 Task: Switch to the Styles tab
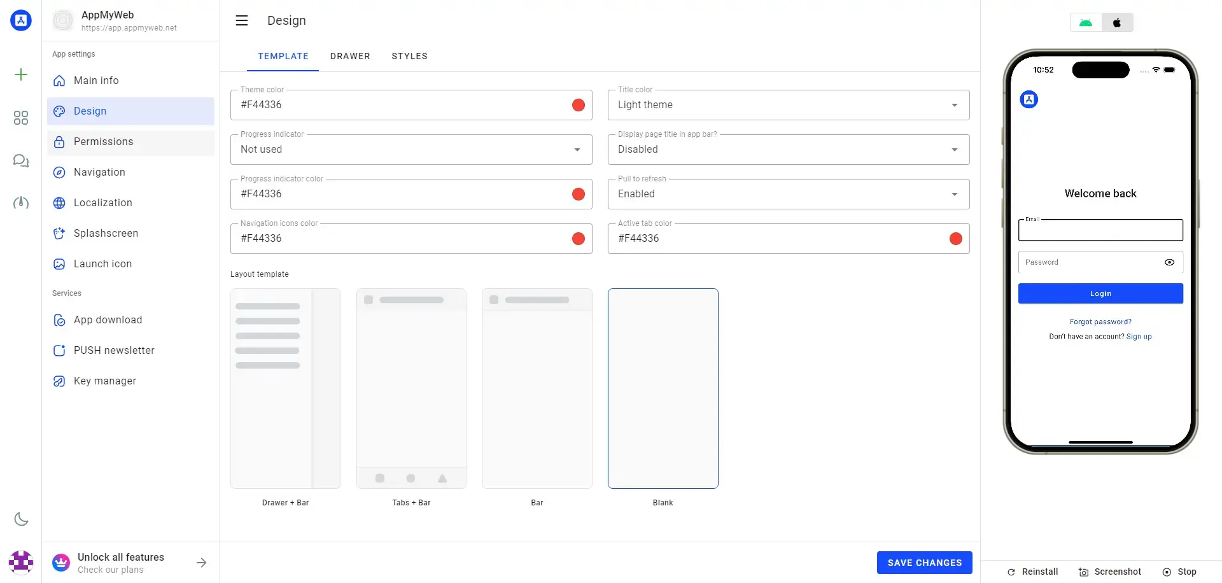(409, 56)
